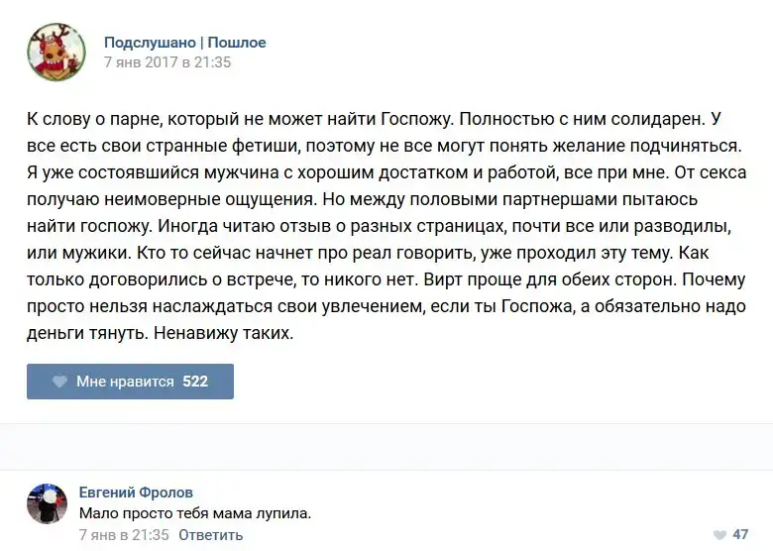Open Евгений Фролов's profile picture
The width and height of the screenshot is (773, 551).
(x=48, y=504)
